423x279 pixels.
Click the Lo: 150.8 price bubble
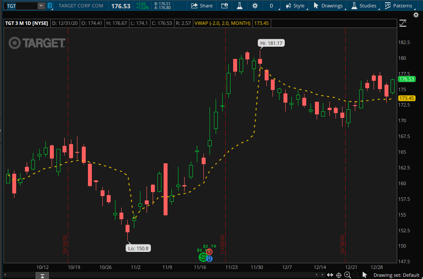[x=138, y=248]
